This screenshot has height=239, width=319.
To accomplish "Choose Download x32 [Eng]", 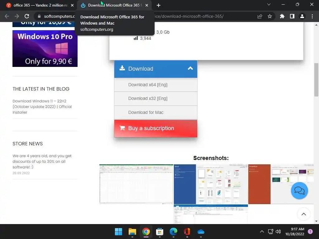I will tap(156, 99).
